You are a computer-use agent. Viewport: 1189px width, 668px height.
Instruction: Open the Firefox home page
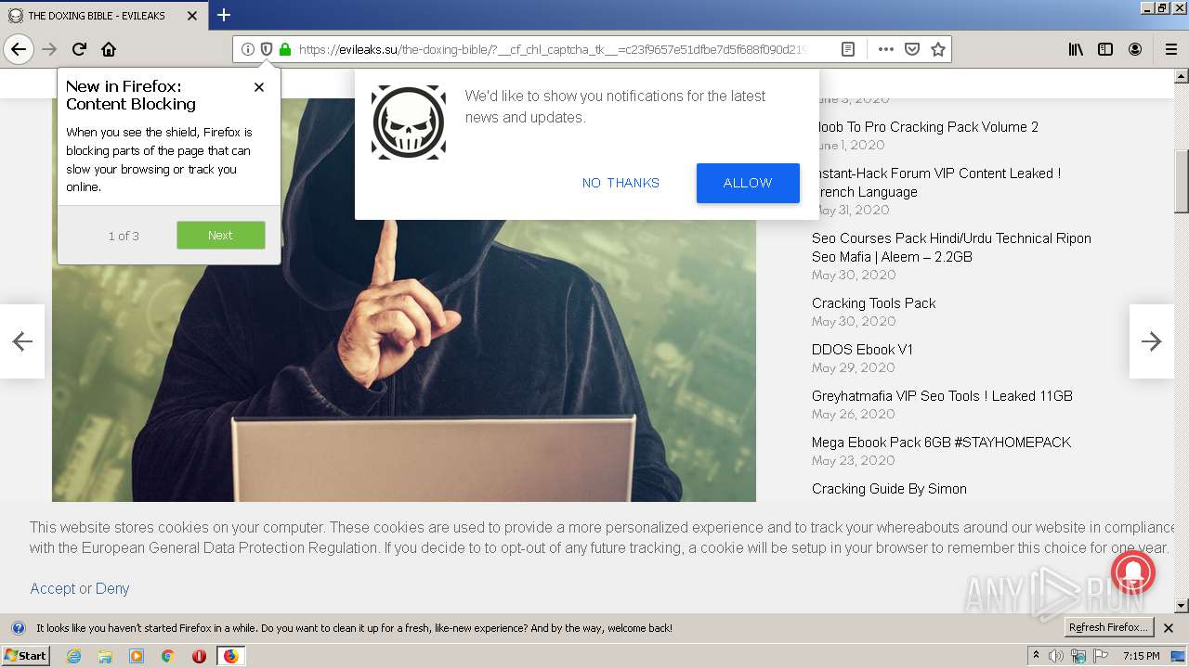[109, 49]
